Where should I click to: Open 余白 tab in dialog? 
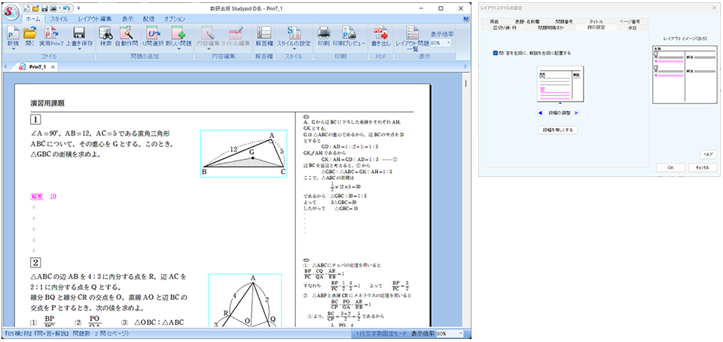632,28
